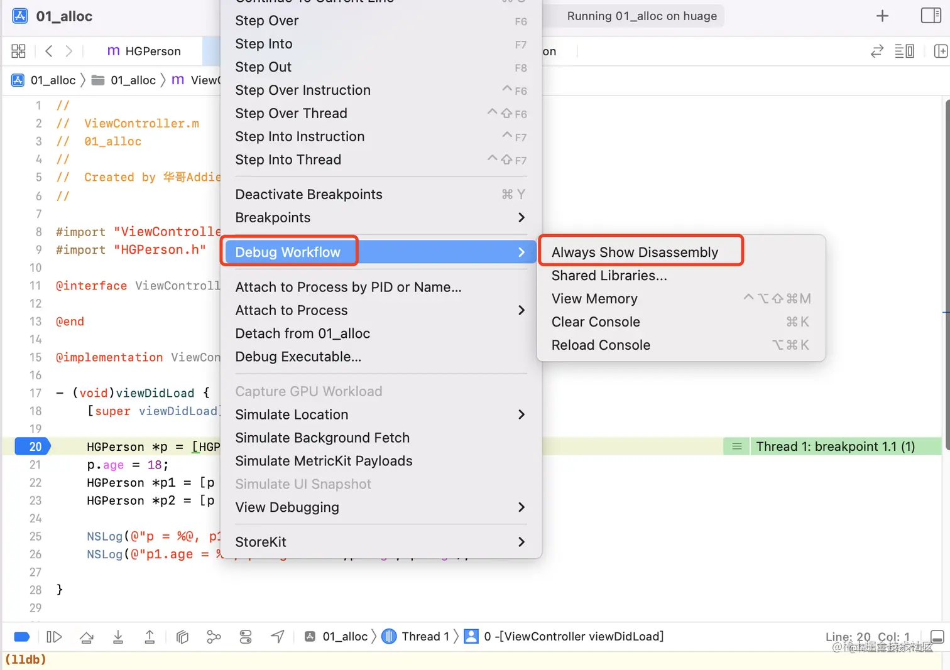Click the Step Into icon in debug bar
This screenshot has height=670, width=950.
(117, 637)
